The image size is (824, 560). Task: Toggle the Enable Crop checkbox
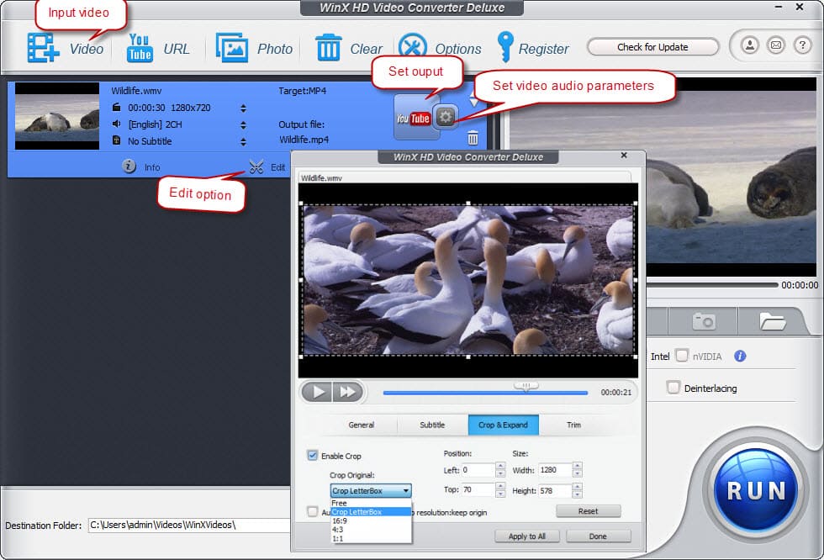[x=314, y=456]
